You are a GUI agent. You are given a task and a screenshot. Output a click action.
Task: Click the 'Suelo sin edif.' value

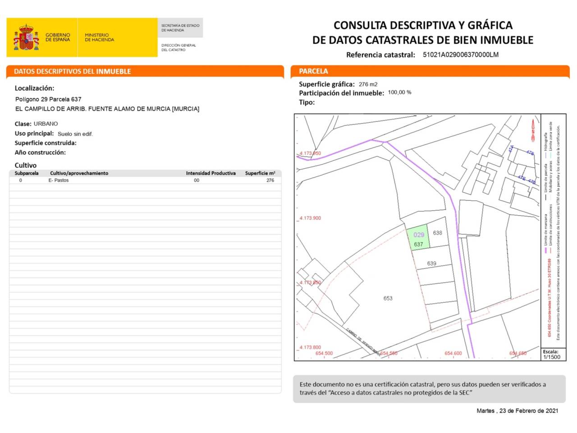tap(75, 134)
